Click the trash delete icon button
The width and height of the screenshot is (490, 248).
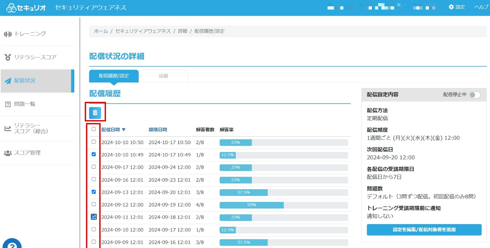pos(95,113)
